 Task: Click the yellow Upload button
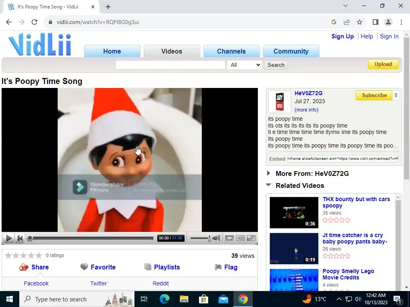(x=383, y=64)
